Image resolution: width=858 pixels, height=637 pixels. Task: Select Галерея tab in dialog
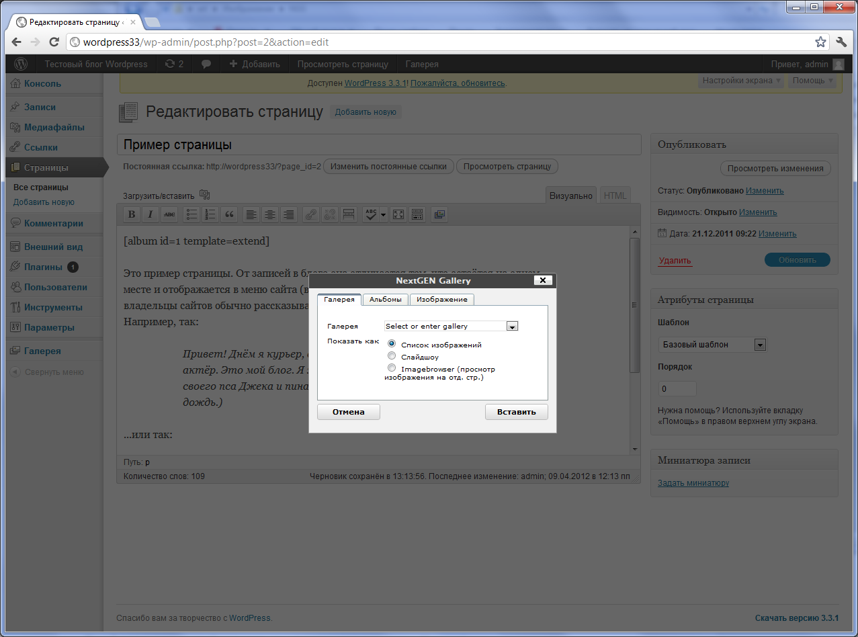[x=339, y=300]
